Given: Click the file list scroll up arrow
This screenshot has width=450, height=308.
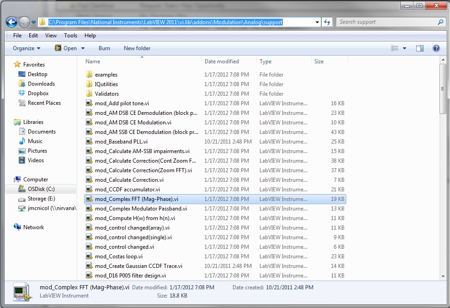Looking at the screenshot, I should click(x=443, y=60).
